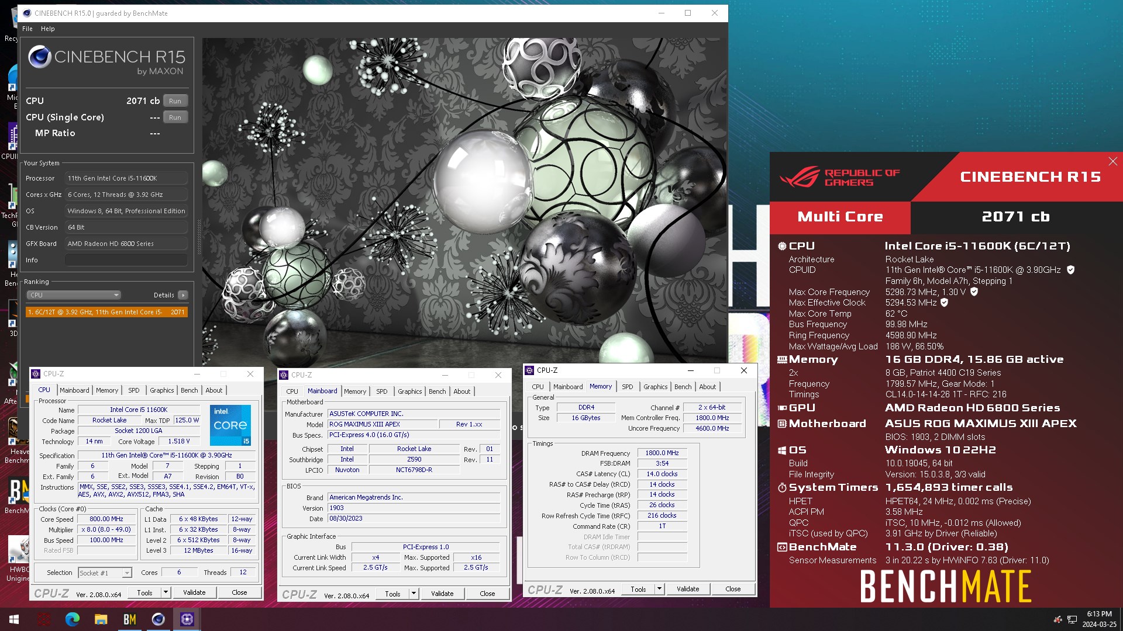Expand Tools arrow in CPU-Z CPU window

pyautogui.click(x=166, y=592)
